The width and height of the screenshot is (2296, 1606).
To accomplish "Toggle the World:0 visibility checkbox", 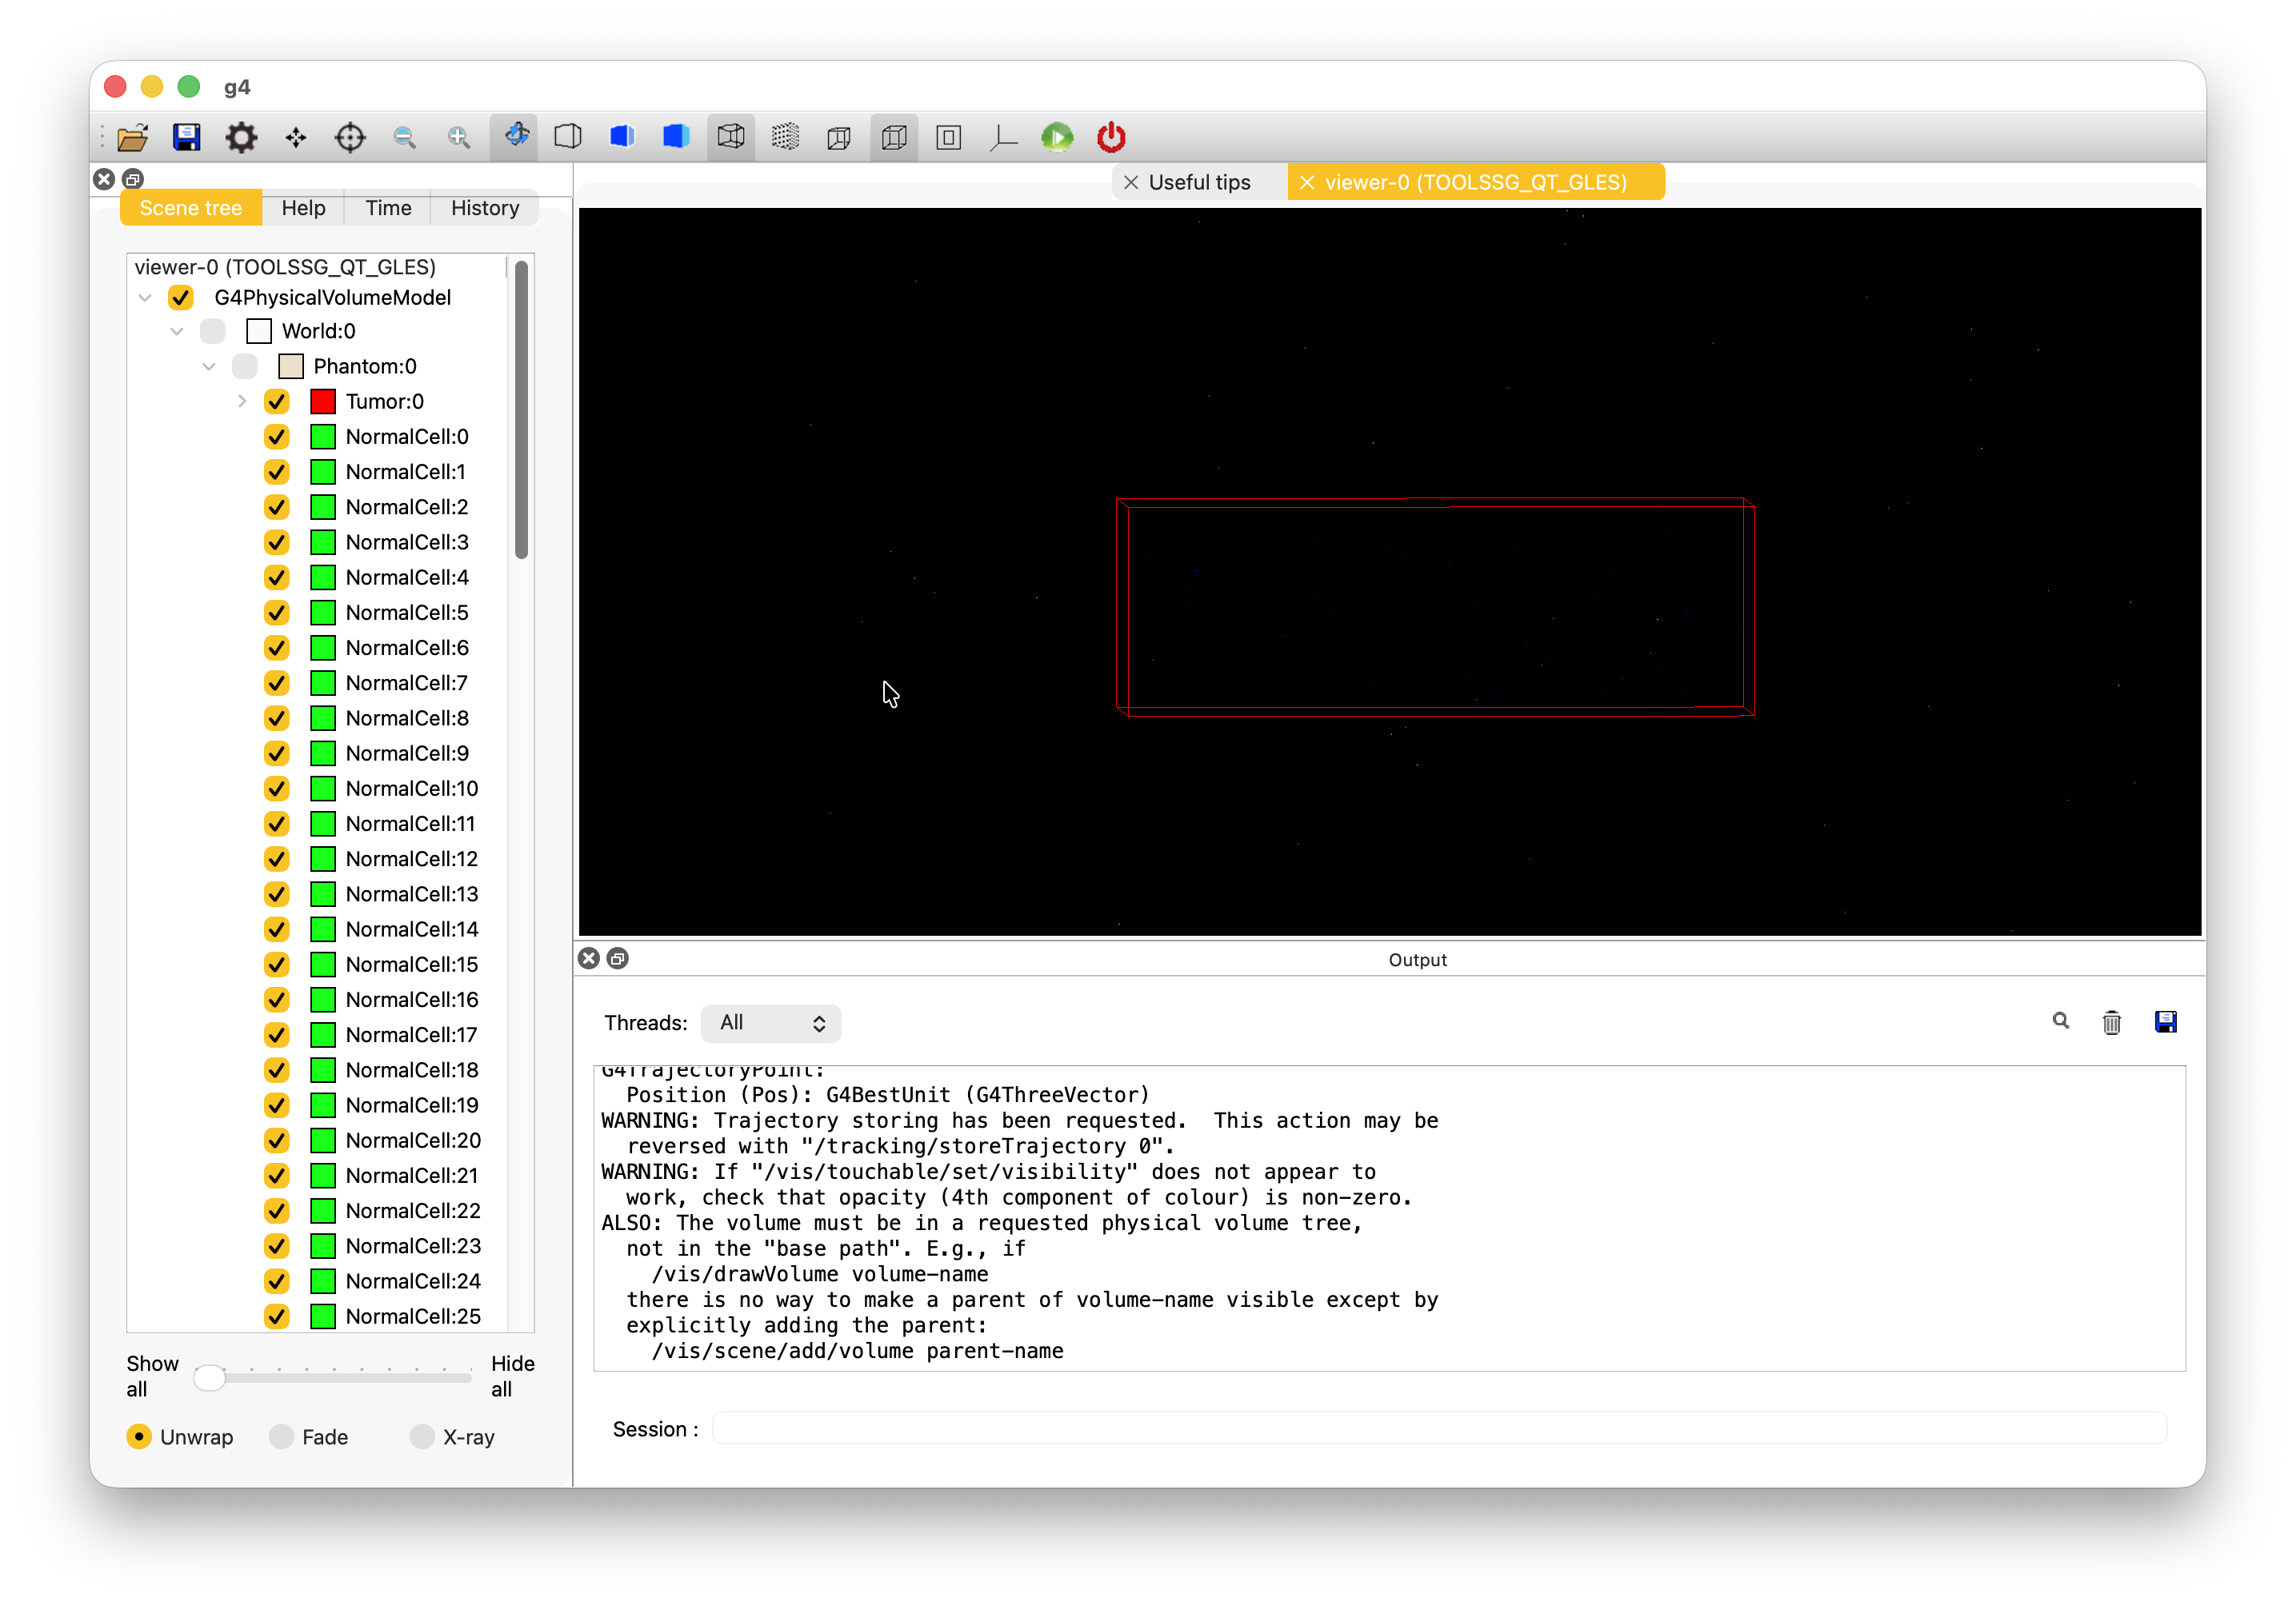I will (213, 331).
